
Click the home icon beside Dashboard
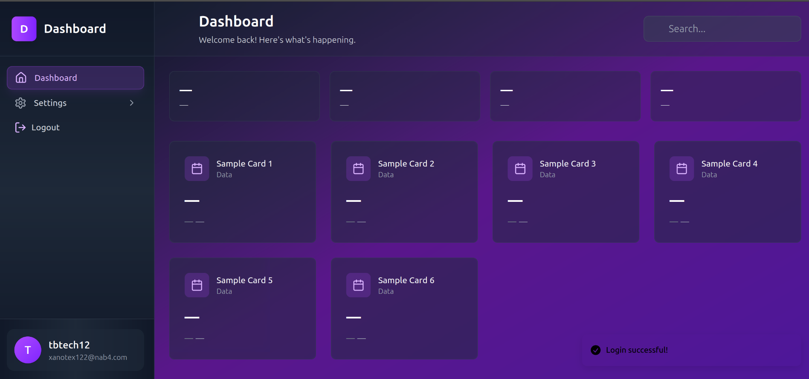click(21, 78)
